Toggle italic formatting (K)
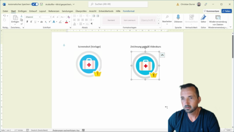 click(31, 22)
